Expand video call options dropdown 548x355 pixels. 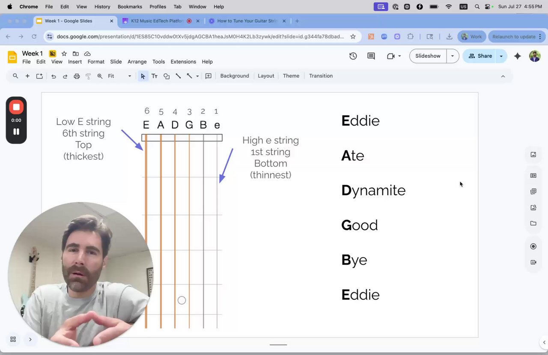tap(399, 56)
